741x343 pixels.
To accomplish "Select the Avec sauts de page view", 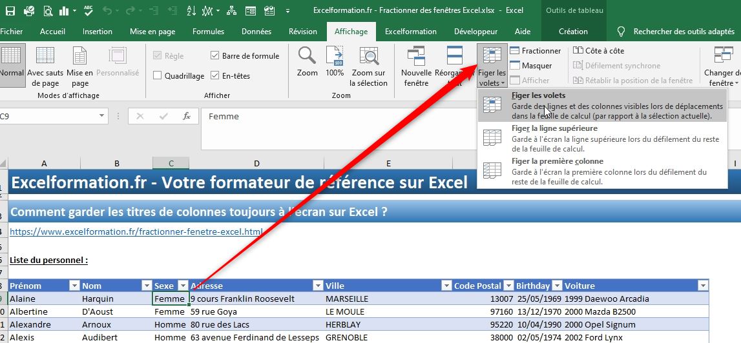I will [x=45, y=66].
